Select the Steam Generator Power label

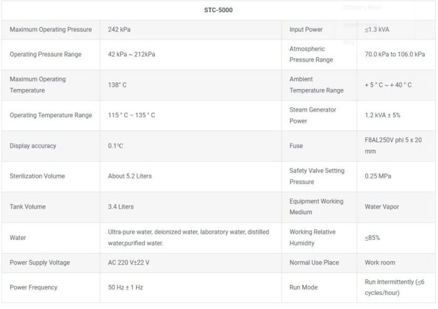[x=313, y=115]
